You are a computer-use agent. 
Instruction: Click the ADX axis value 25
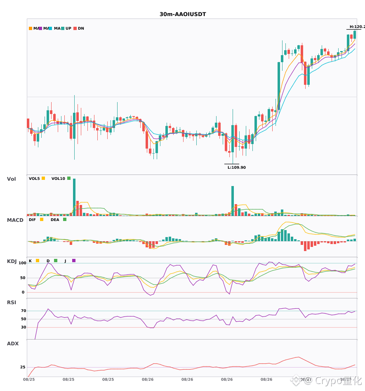[x=23, y=367]
